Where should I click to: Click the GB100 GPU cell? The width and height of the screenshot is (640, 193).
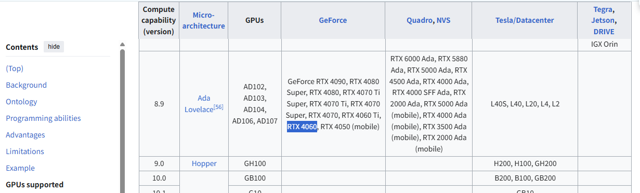click(x=255, y=178)
